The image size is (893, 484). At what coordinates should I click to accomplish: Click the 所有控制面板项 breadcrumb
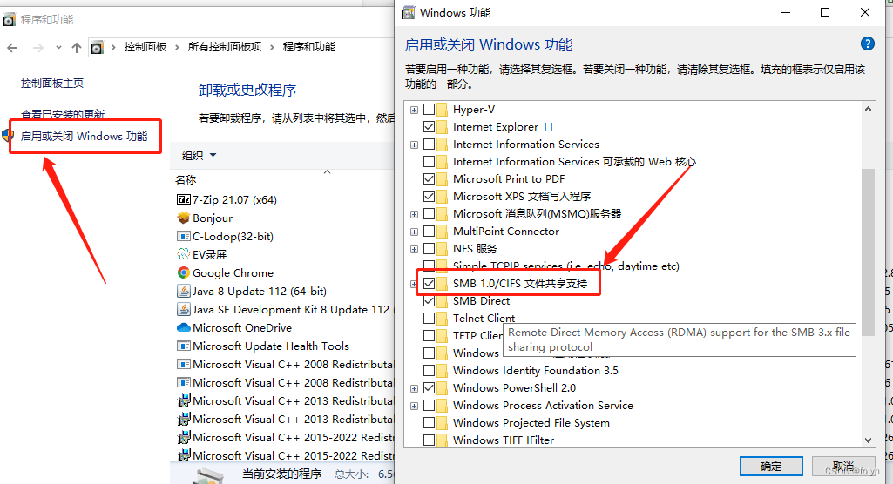click(x=225, y=47)
